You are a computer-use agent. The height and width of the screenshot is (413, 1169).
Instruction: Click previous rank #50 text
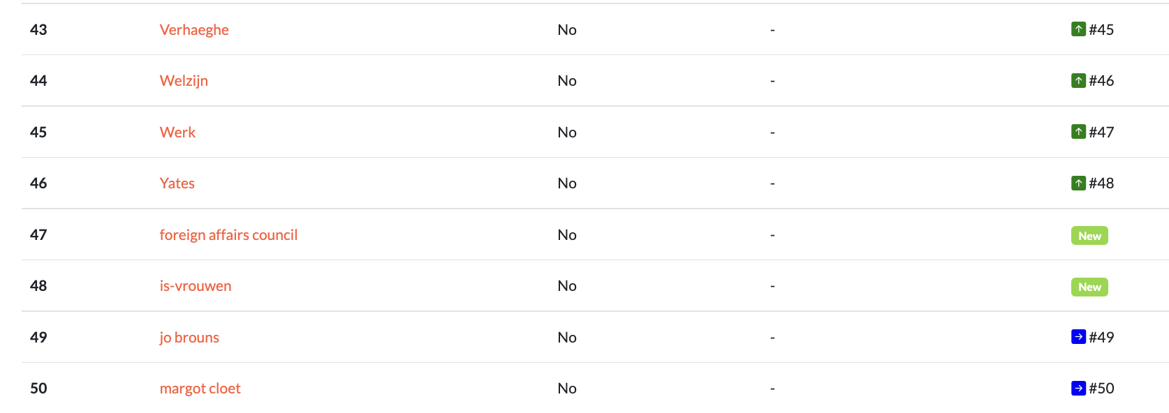click(1101, 389)
